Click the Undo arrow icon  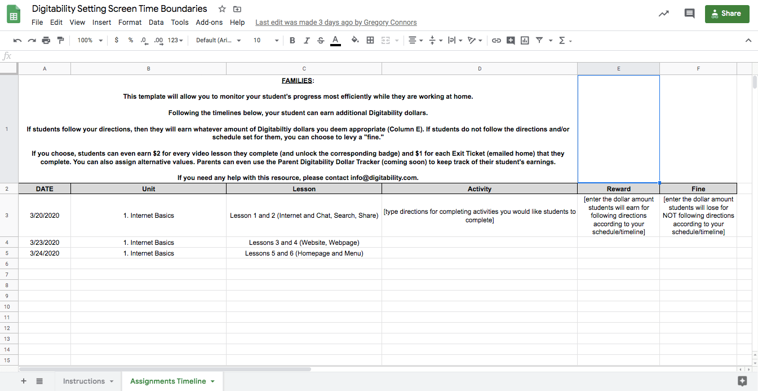(17, 40)
